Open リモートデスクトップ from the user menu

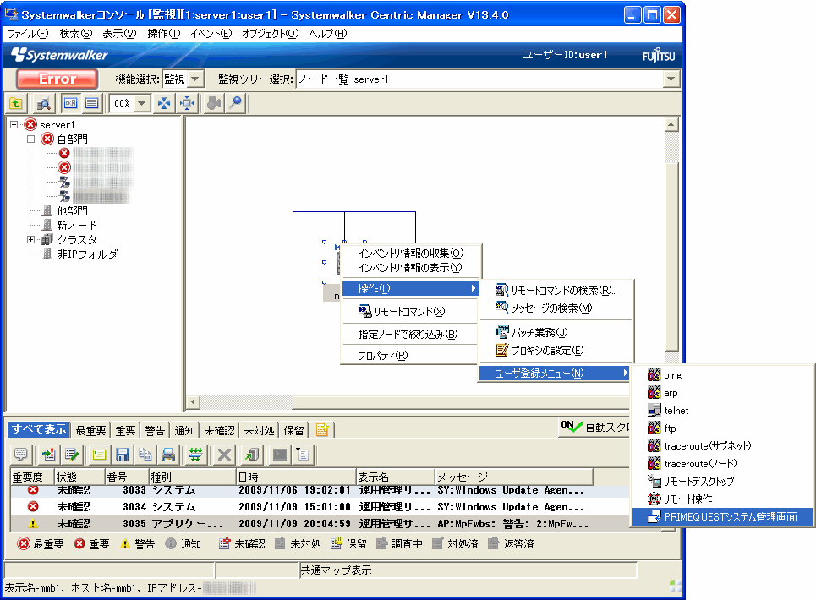point(722,482)
